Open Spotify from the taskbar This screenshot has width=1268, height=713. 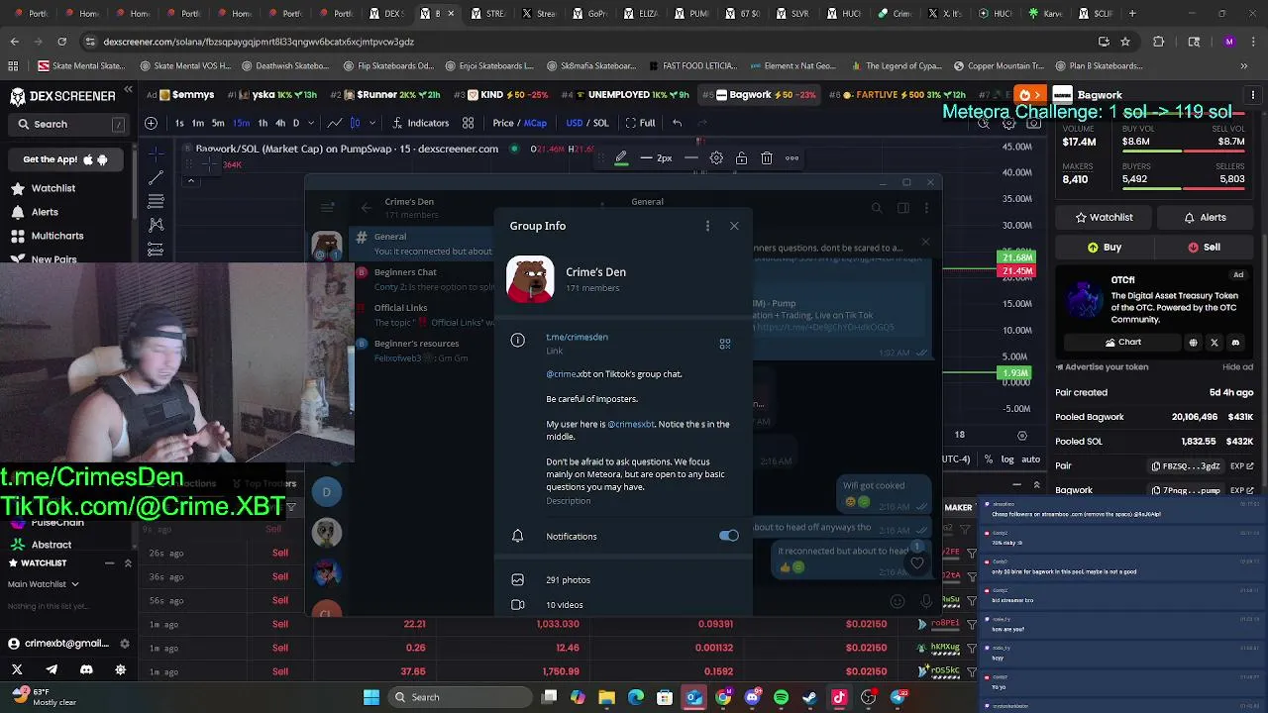click(x=781, y=697)
